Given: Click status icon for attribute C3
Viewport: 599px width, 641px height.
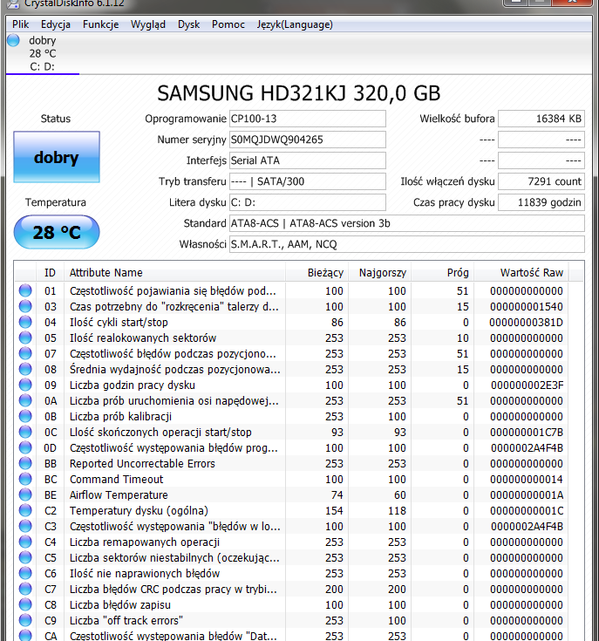Looking at the screenshot, I should tap(25, 526).
